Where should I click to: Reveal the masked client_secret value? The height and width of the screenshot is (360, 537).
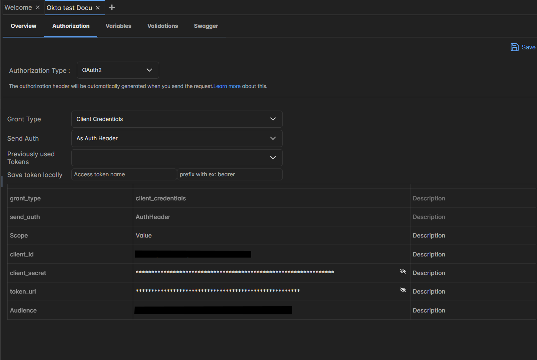tap(403, 271)
